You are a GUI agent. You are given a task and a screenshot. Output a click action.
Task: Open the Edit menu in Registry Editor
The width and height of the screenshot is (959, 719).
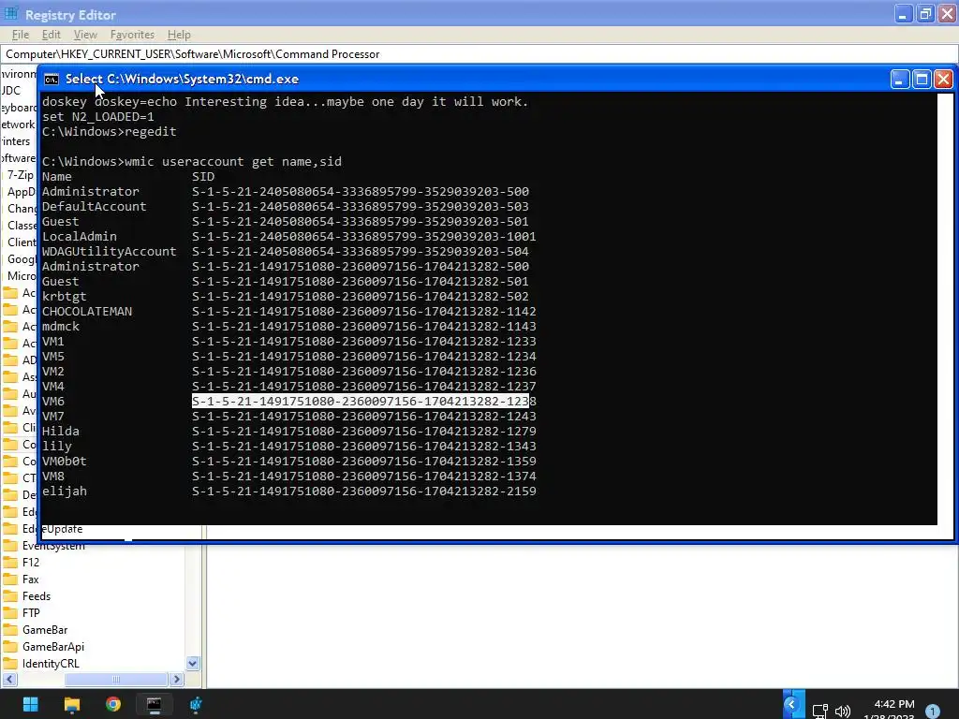(51, 35)
